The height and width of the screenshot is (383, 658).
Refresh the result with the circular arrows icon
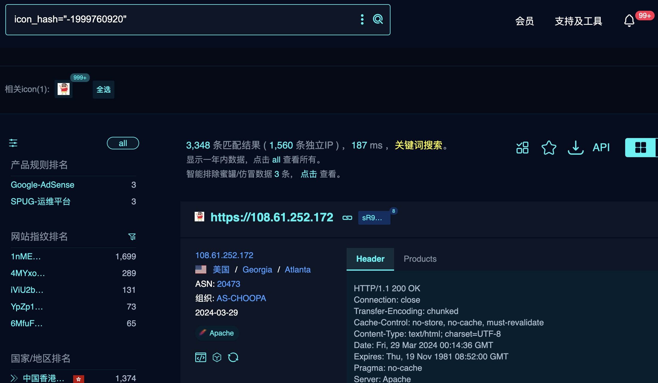(x=233, y=357)
